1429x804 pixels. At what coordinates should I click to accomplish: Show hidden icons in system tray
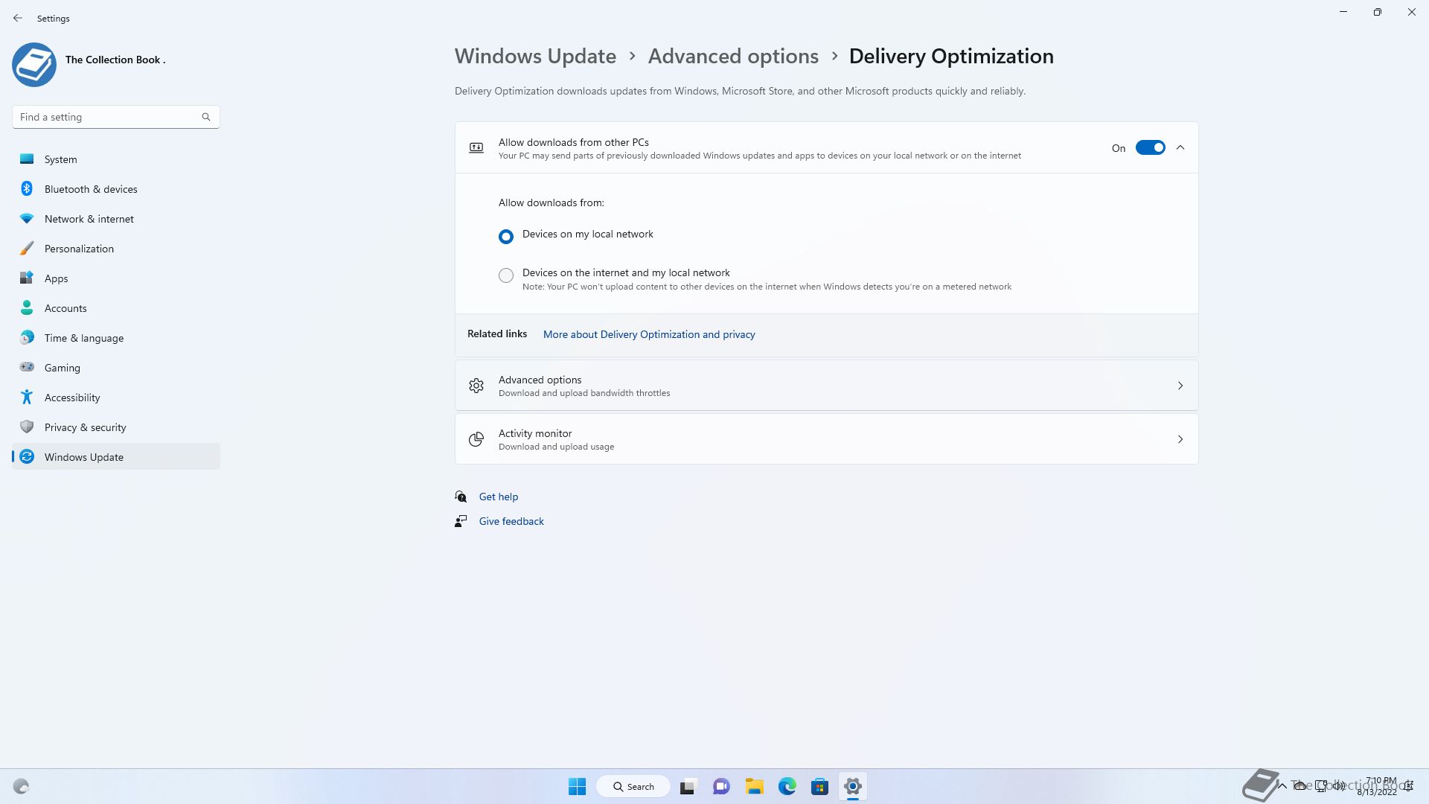(1282, 786)
